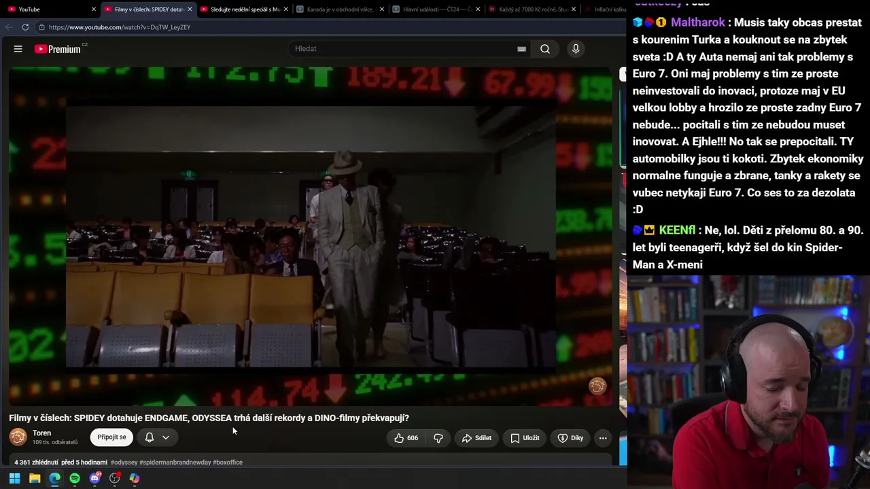Switch to the Kanada je v obchodní válce tab
This screenshot has height=489, width=870.
coord(340,10)
